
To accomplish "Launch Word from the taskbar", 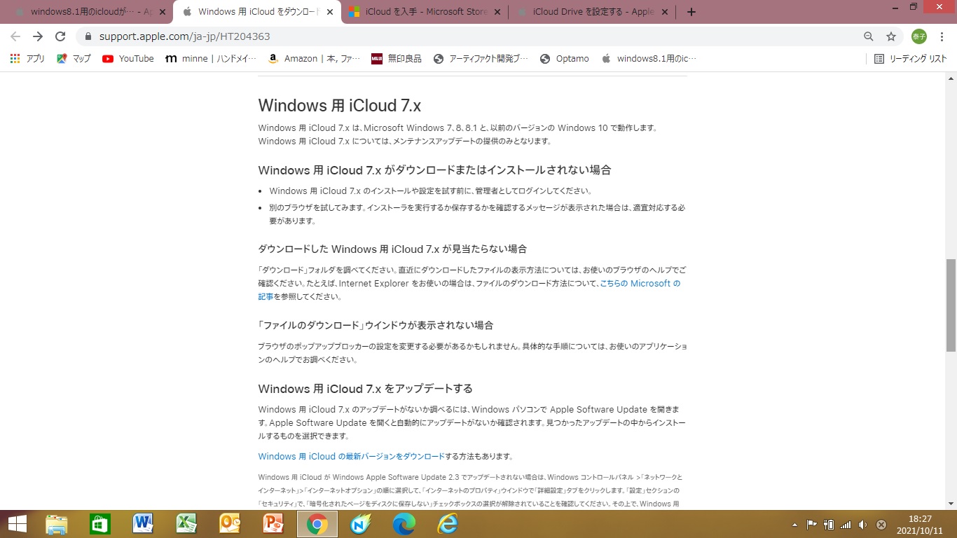I will click(144, 524).
